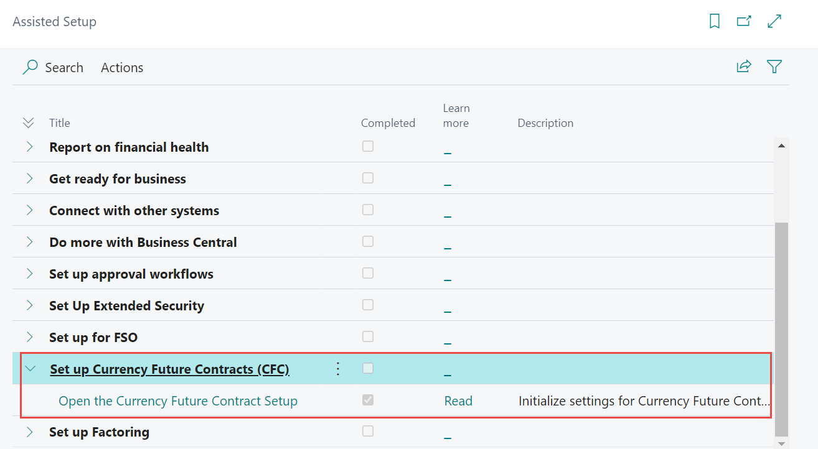Click the collapse-all double chevron icon
This screenshot has height=449, width=818.
point(28,123)
